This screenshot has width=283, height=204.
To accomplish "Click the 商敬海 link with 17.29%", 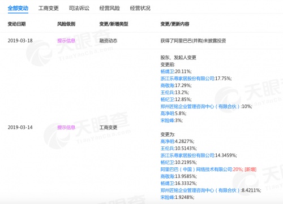I will click(168, 85).
